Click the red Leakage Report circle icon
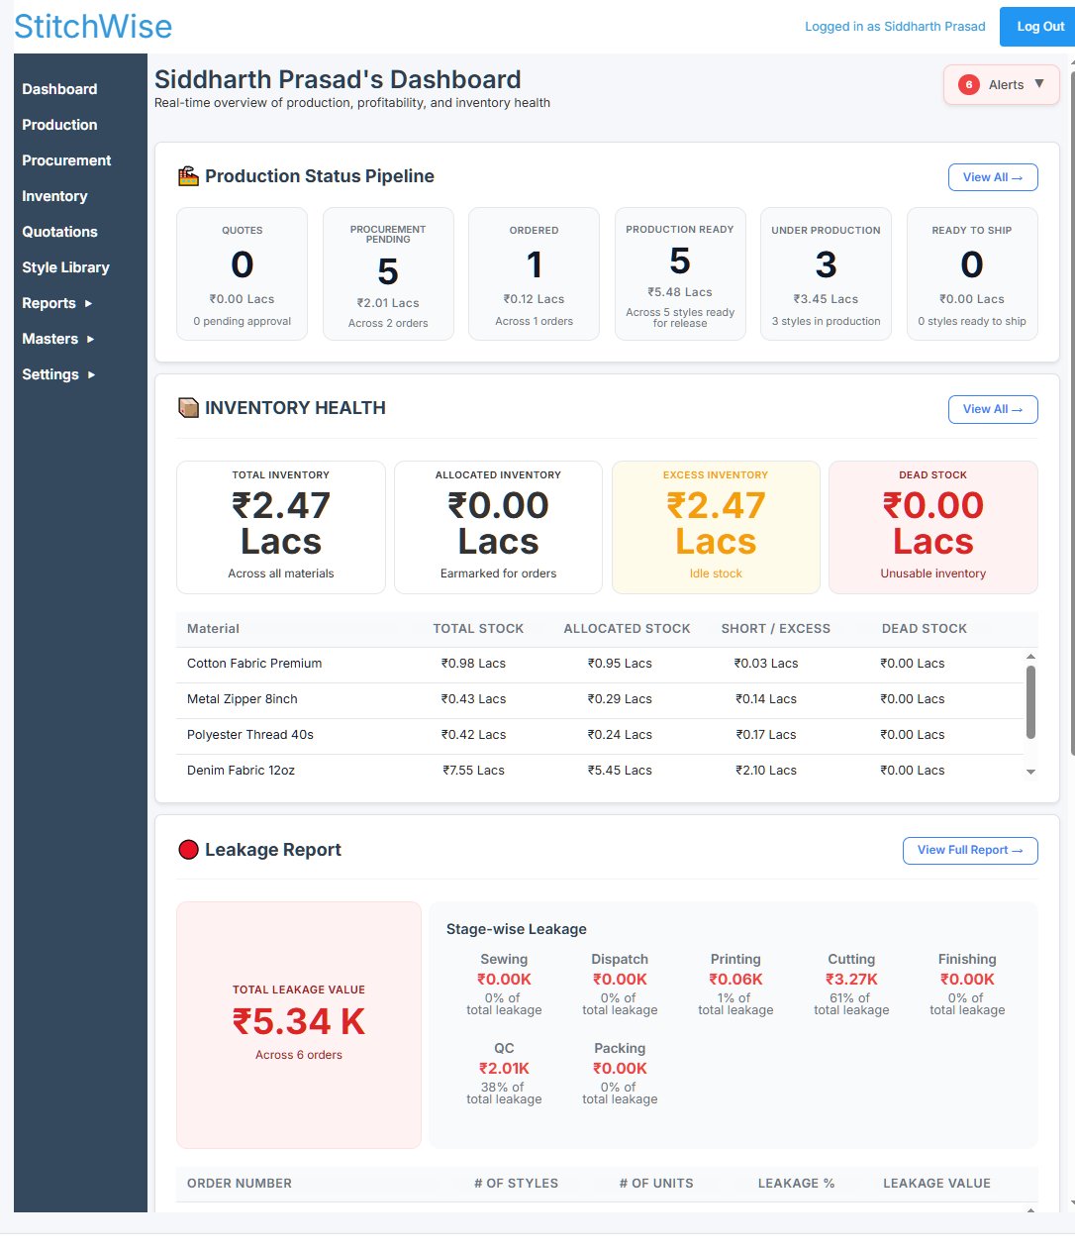 [188, 850]
